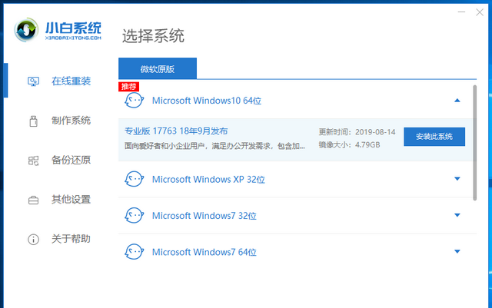Screen dimensions: 492x308
Task: Click the face icon beside Windows10 64位
Action: [134, 101]
